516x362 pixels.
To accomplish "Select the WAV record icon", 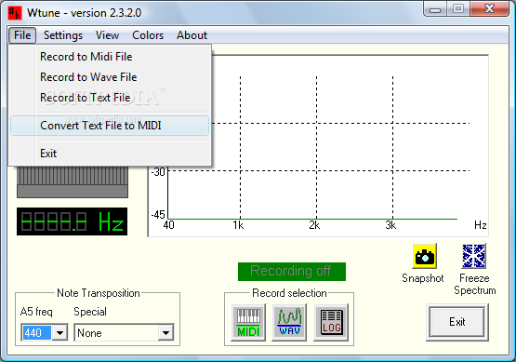I will pos(289,323).
